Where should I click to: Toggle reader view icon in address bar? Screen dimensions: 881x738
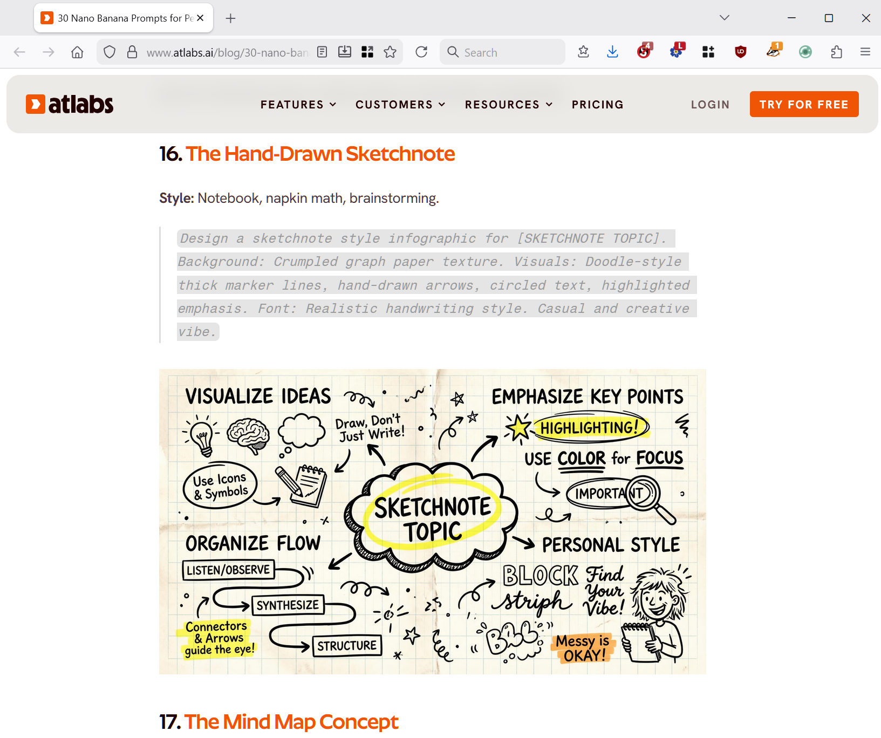click(x=322, y=52)
